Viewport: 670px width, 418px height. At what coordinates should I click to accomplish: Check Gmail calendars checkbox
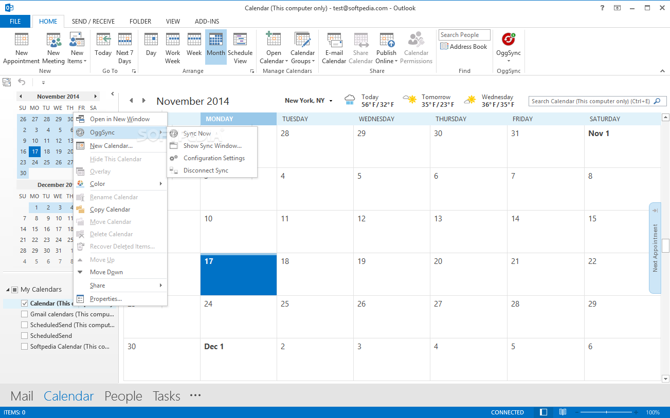point(25,314)
